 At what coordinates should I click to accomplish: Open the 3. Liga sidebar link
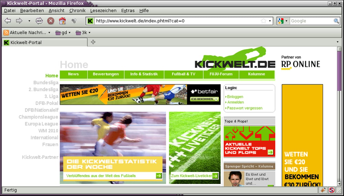point(51,96)
